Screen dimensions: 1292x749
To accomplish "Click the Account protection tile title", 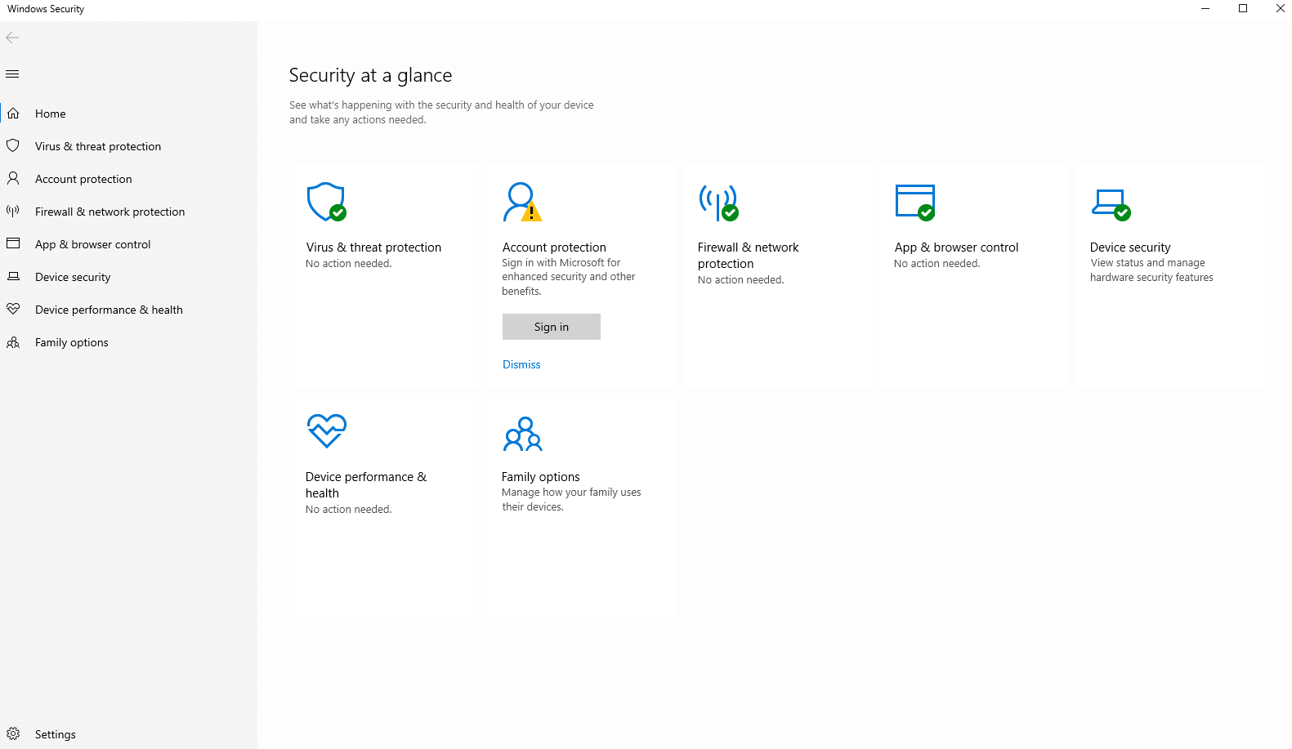I will point(554,247).
